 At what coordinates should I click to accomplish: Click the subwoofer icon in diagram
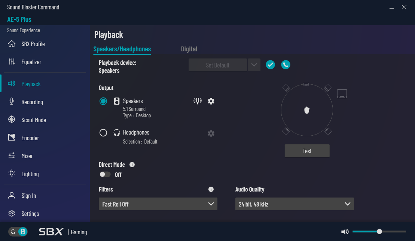click(x=342, y=94)
